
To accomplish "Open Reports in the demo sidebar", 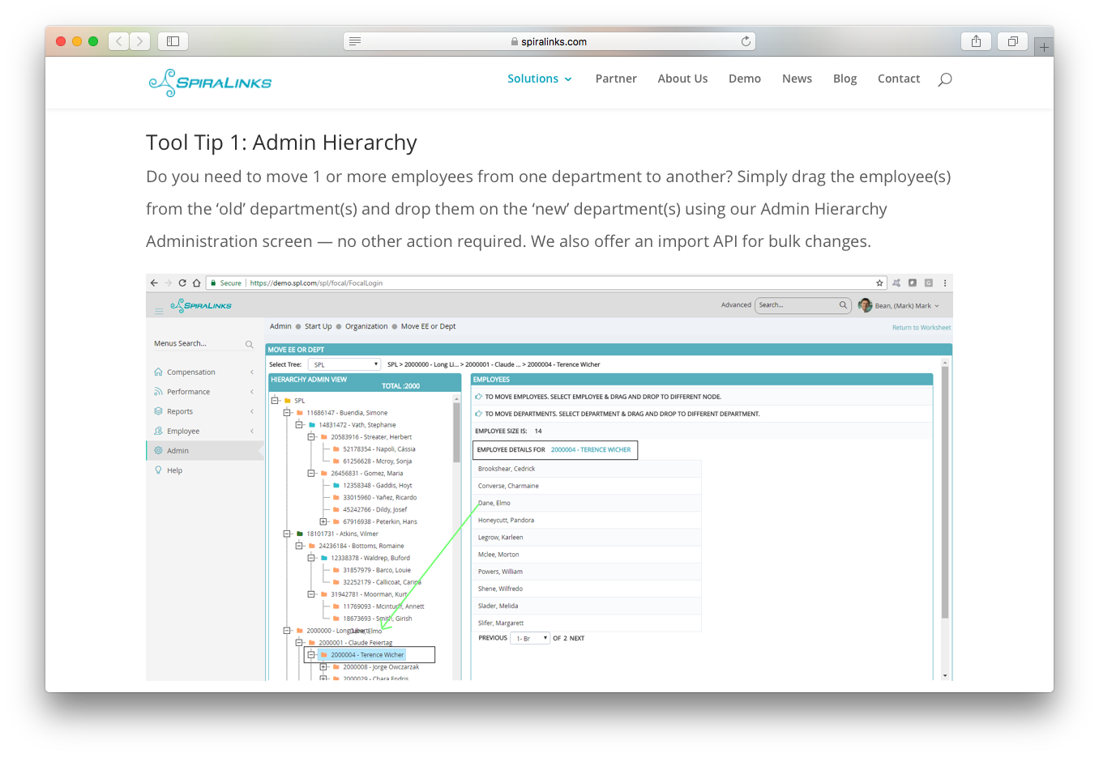I will (x=180, y=411).
